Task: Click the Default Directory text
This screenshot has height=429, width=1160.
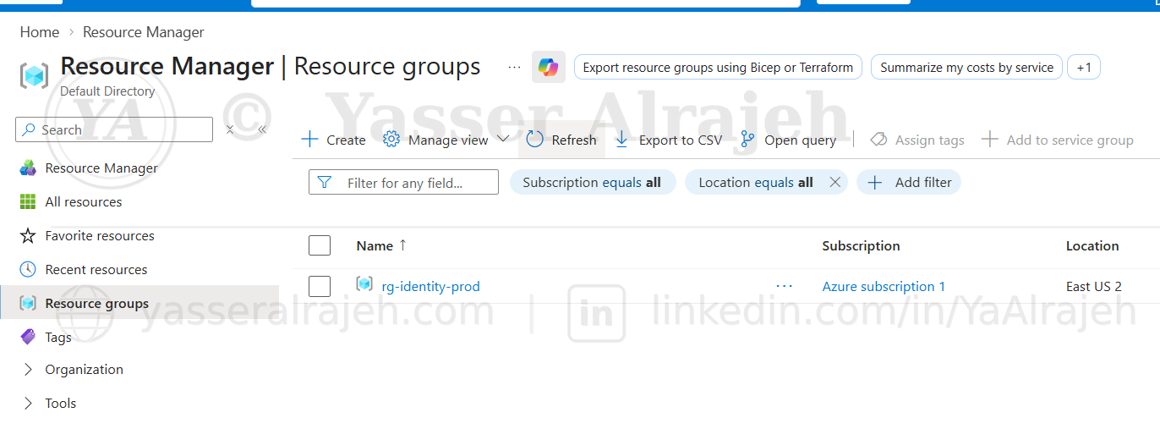Action: [x=108, y=91]
